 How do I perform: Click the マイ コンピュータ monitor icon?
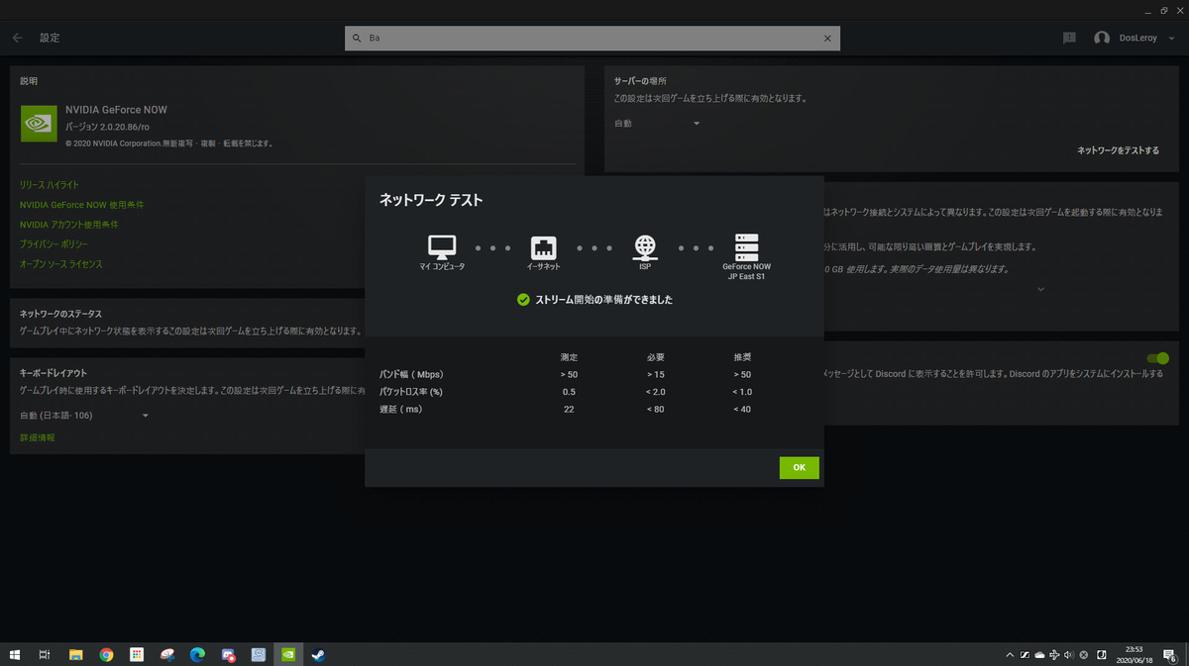[x=442, y=247]
